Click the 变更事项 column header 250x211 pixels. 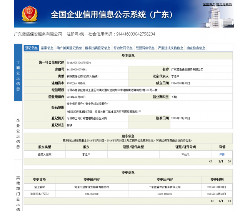coord(39,180)
